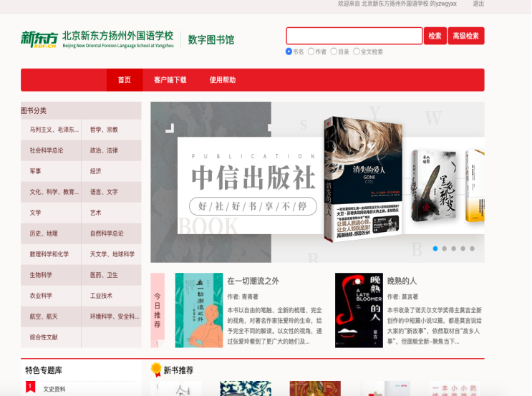This screenshot has height=396, width=532.
Task: Open category 航空、航天
Action: click(44, 317)
